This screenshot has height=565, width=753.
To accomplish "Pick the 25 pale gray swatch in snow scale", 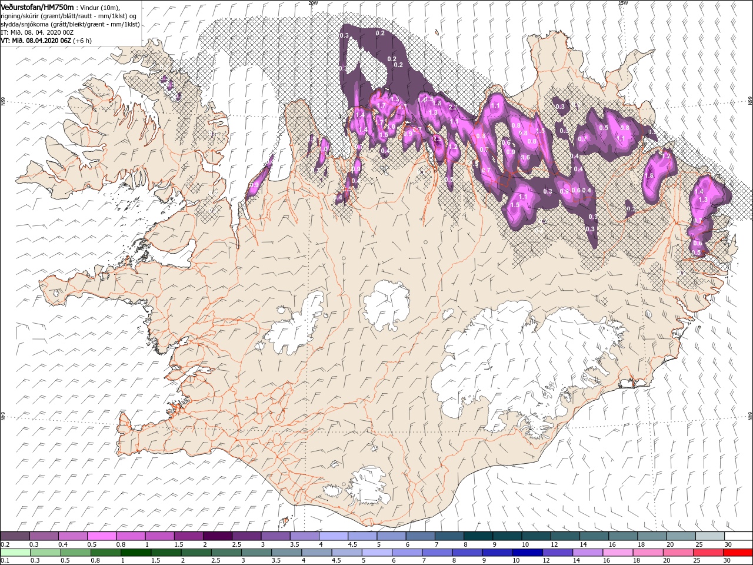I will pos(711,536).
